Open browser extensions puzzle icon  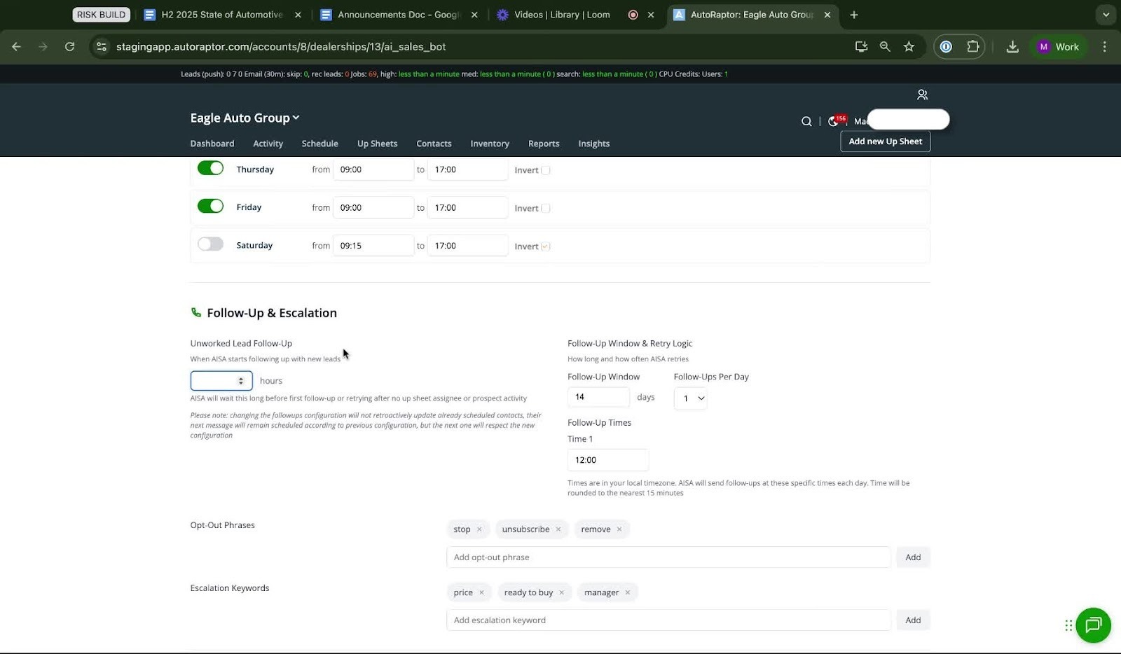[x=972, y=47]
